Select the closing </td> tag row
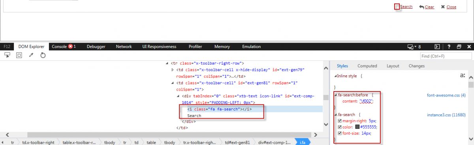This screenshot has height=145, width=474. tap(182, 128)
